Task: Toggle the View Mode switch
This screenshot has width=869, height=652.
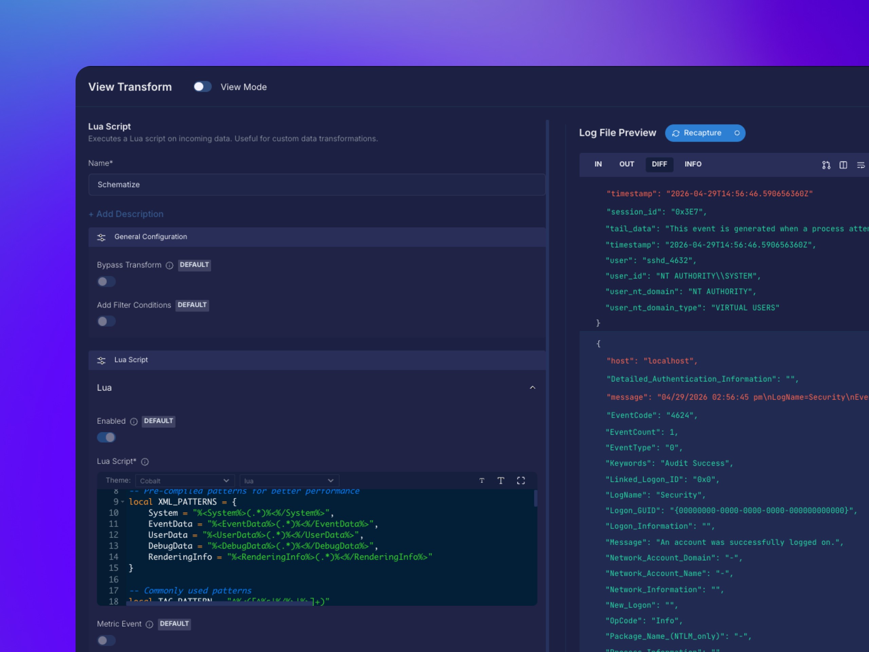Action: coord(202,87)
